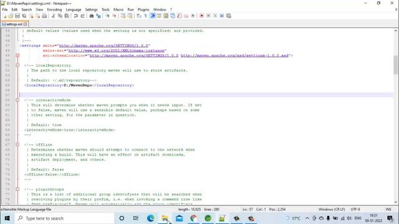Click the Zoom Out toolbar icon

click(x=114, y=16)
